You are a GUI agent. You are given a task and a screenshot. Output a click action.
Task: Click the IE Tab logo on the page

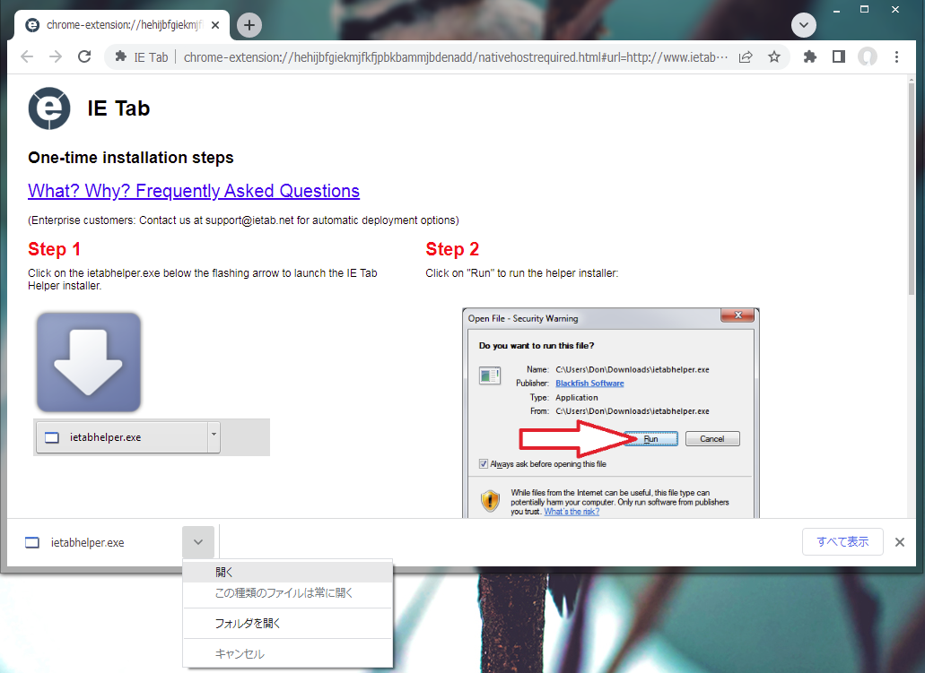pos(49,108)
